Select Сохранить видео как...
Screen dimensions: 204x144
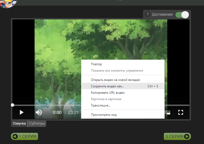pyautogui.click(x=123, y=86)
